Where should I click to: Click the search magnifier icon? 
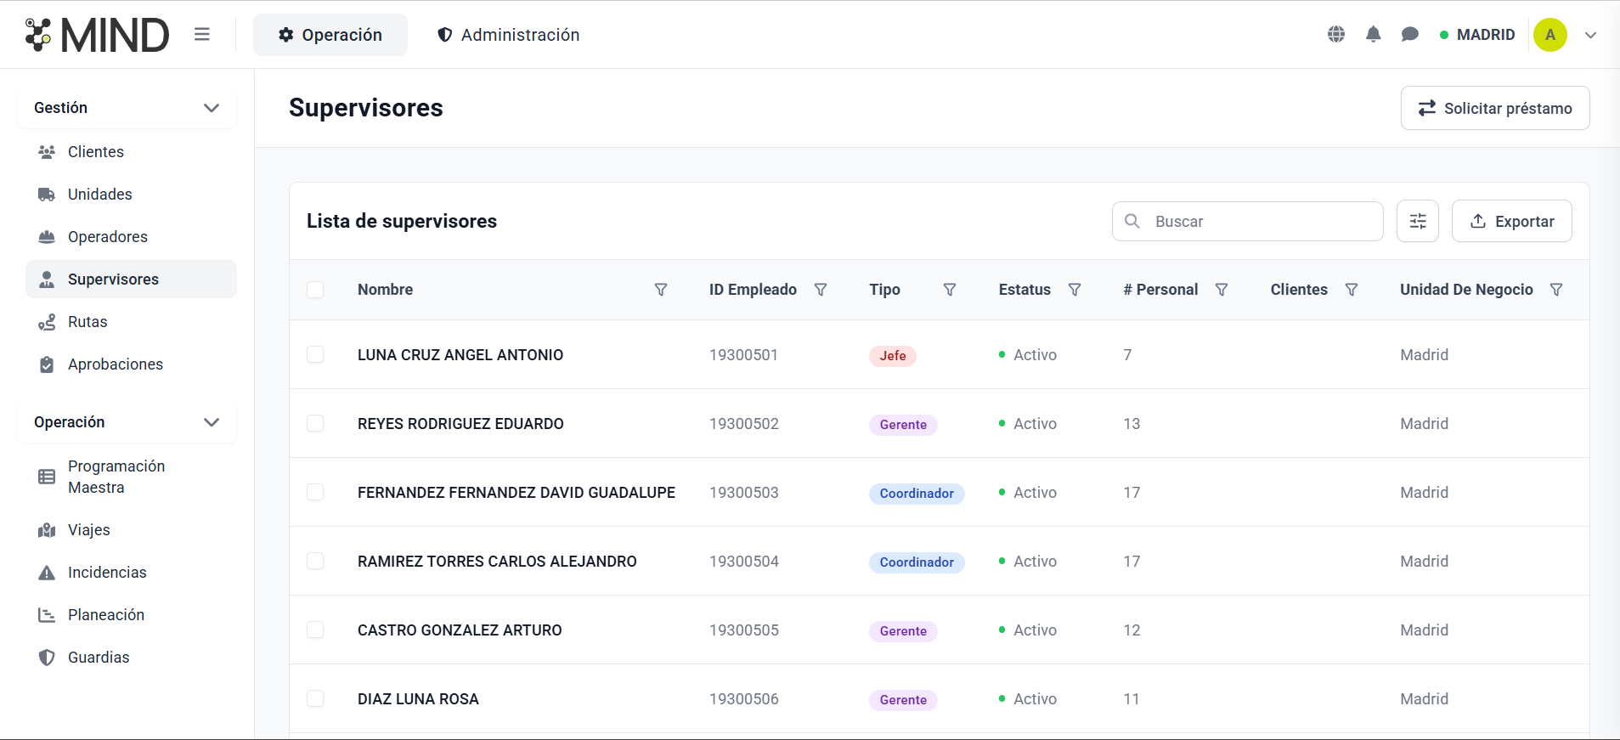1132,221
